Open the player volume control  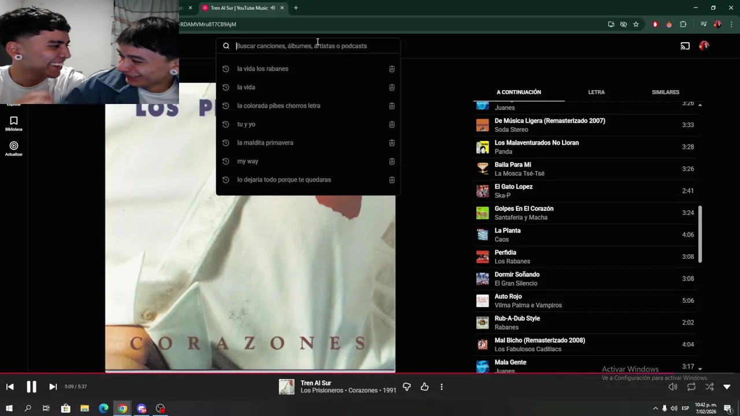(673, 387)
